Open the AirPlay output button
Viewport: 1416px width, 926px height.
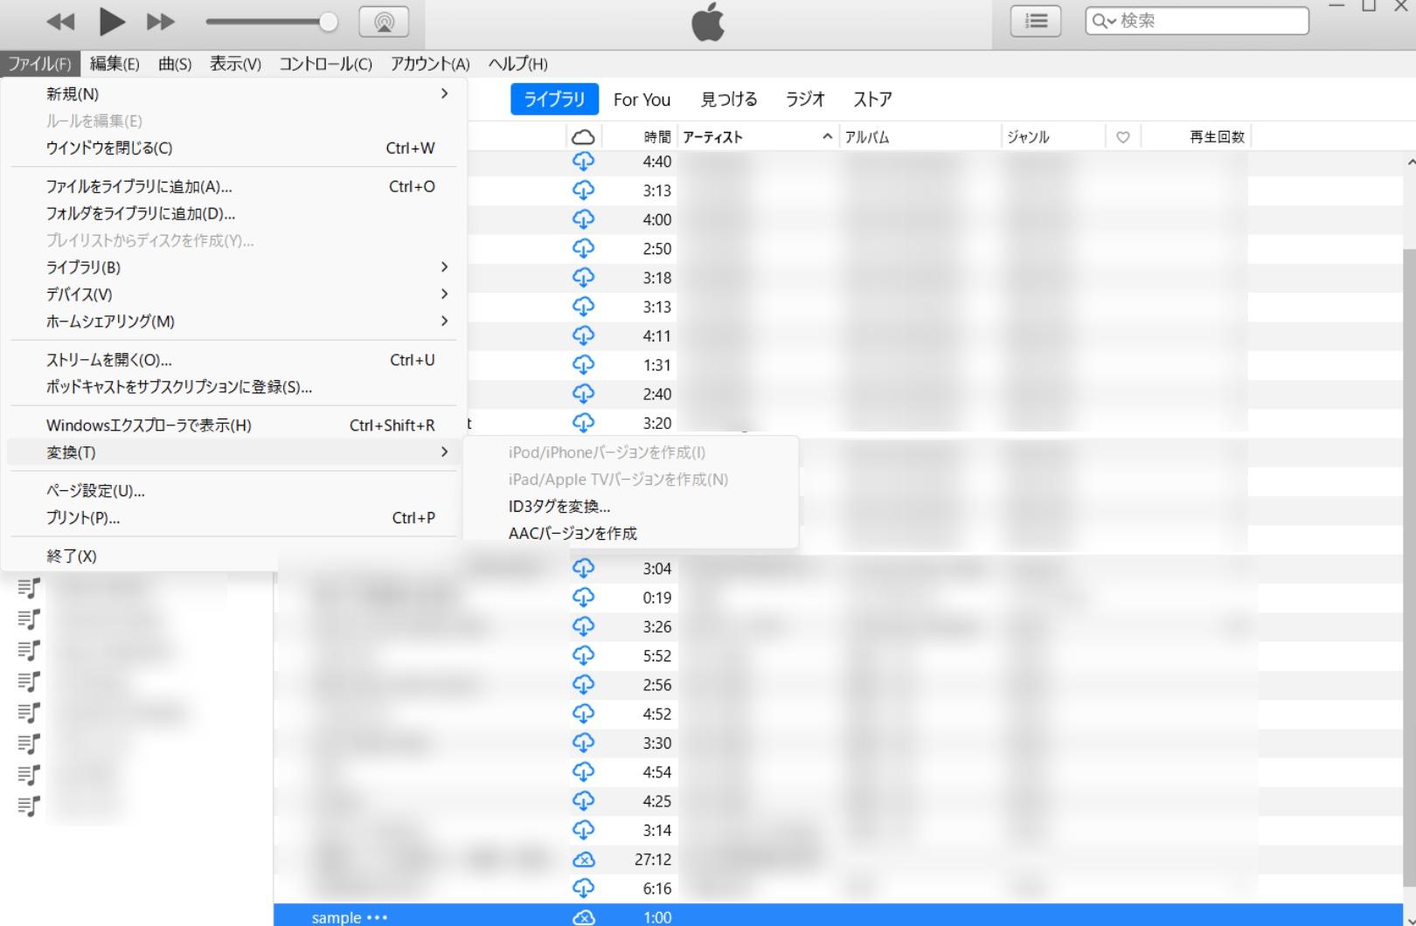pos(384,22)
